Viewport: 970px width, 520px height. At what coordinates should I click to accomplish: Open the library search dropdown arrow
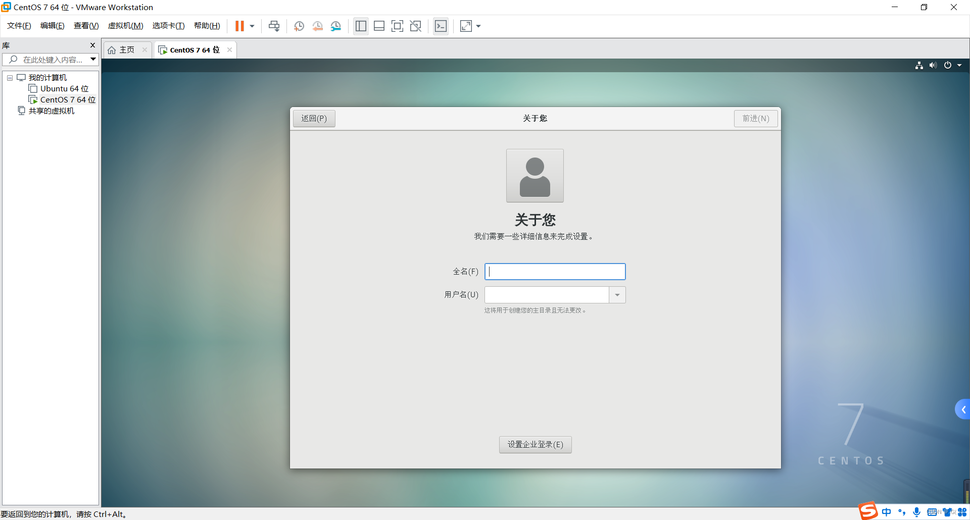93,60
